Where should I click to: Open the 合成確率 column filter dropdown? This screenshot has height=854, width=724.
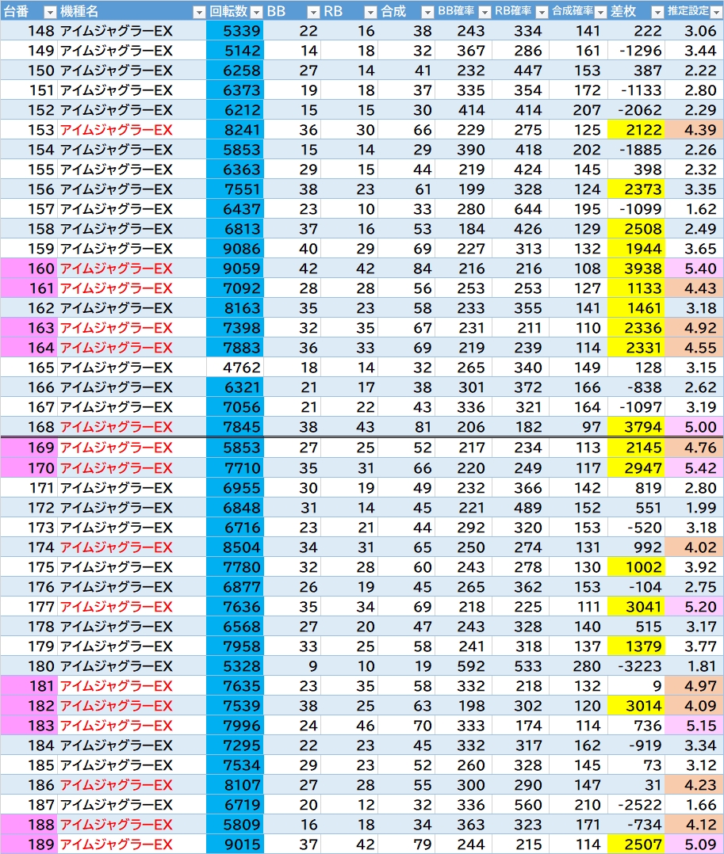tap(601, 11)
